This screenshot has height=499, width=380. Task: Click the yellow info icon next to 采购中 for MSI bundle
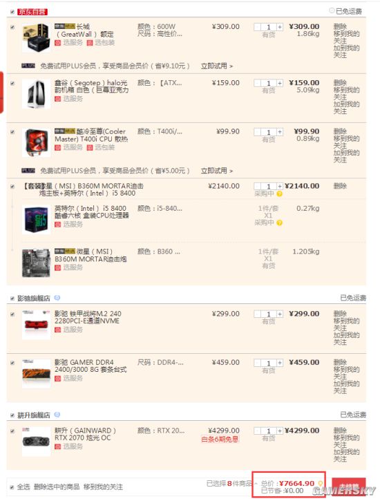point(279,194)
